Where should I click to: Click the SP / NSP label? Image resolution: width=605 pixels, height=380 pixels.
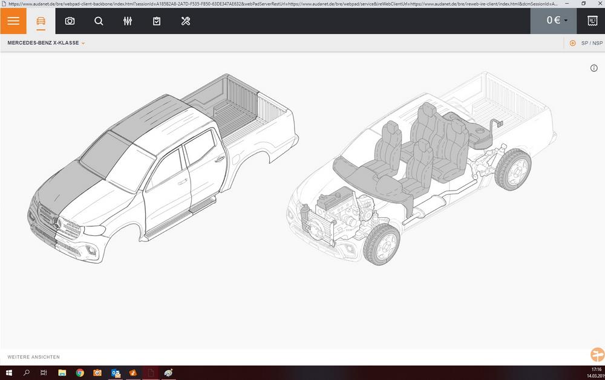coord(591,43)
